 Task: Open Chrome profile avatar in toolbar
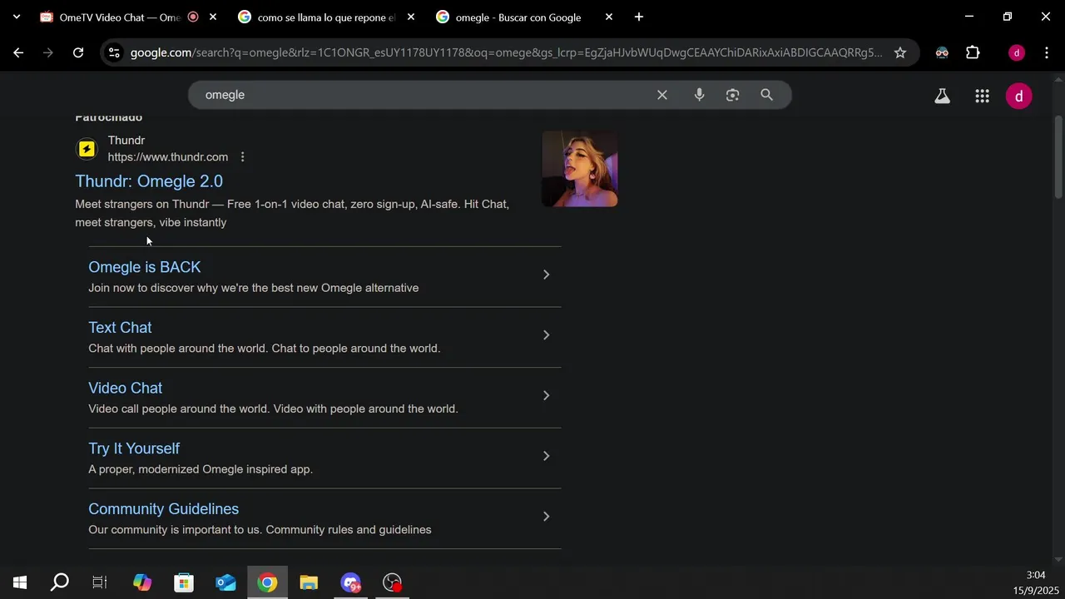1016,52
